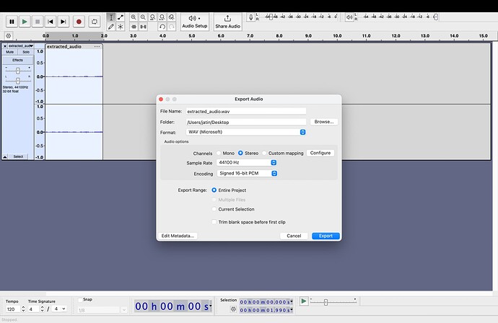
Task: Click the playback meter speaker icon
Action: pos(349,17)
